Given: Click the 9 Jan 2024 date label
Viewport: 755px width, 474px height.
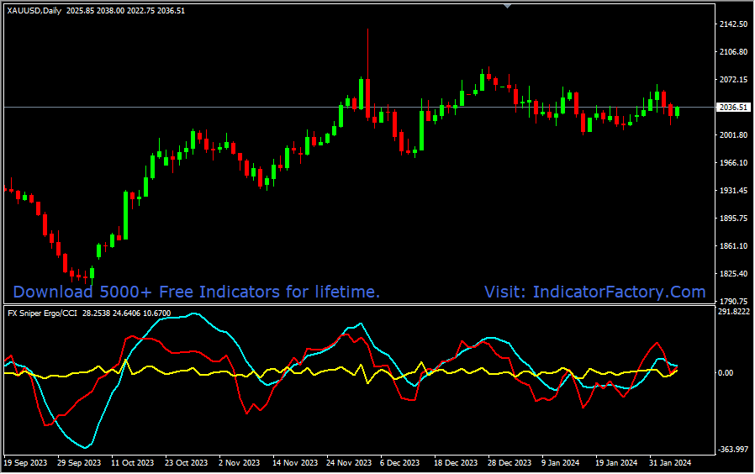Looking at the screenshot, I should tap(561, 463).
